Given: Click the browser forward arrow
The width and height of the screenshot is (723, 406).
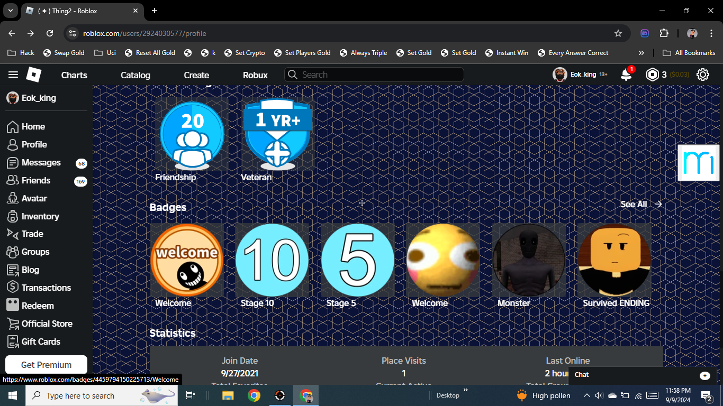Looking at the screenshot, I should 31,33.
